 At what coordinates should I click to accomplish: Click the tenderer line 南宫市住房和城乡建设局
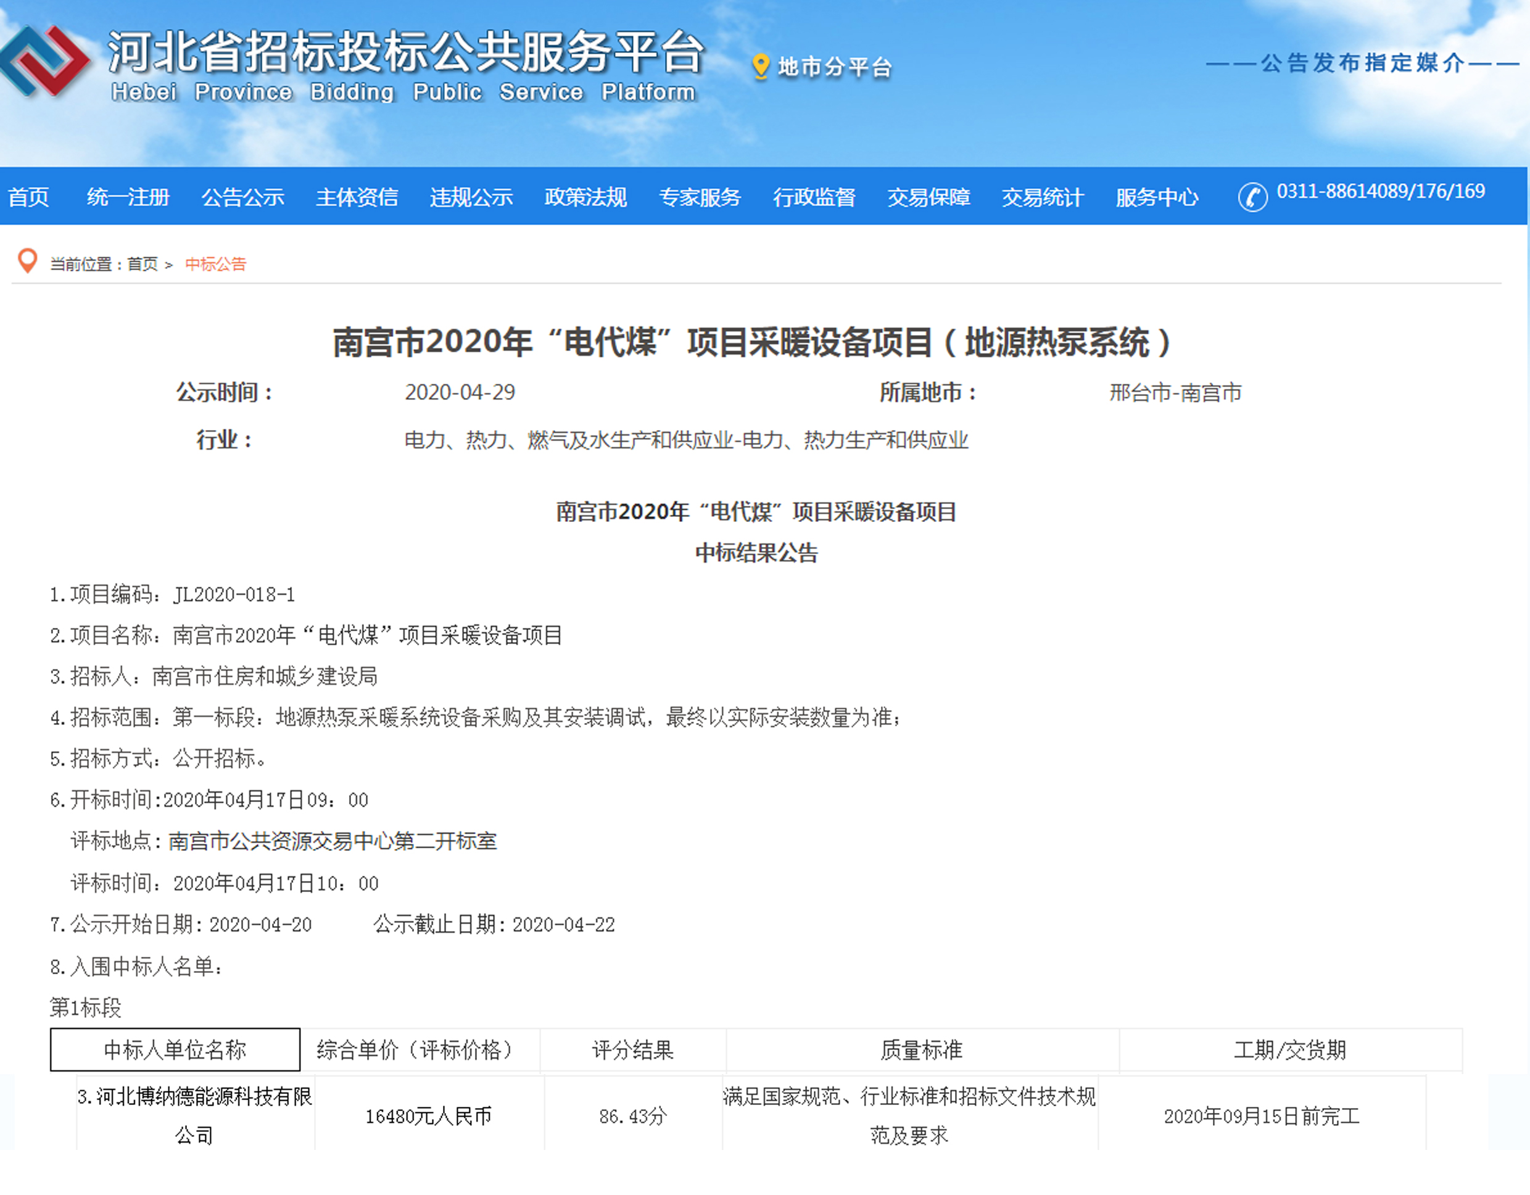click(x=213, y=677)
